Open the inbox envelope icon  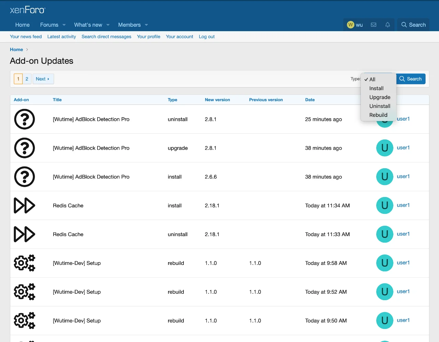pyautogui.click(x=373, y=25)
